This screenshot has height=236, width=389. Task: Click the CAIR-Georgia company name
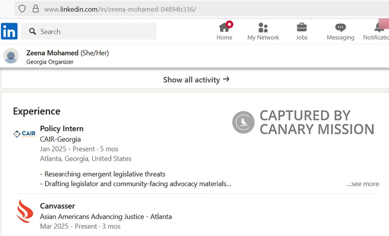click(60, 139)
